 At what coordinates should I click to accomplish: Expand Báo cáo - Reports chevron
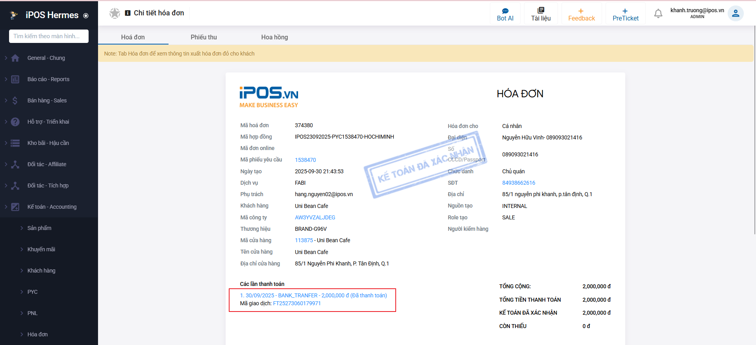[x=6, y=79]
